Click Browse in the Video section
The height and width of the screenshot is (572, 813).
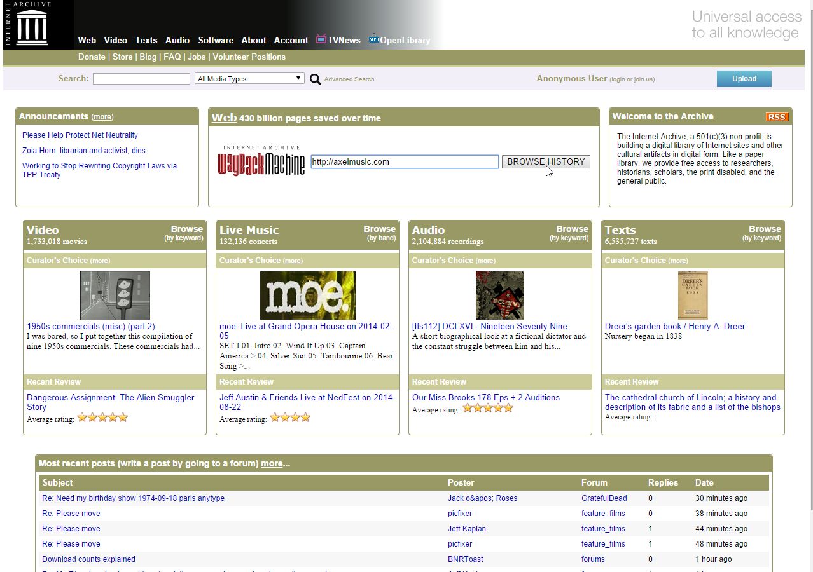(x=187, y=229)
